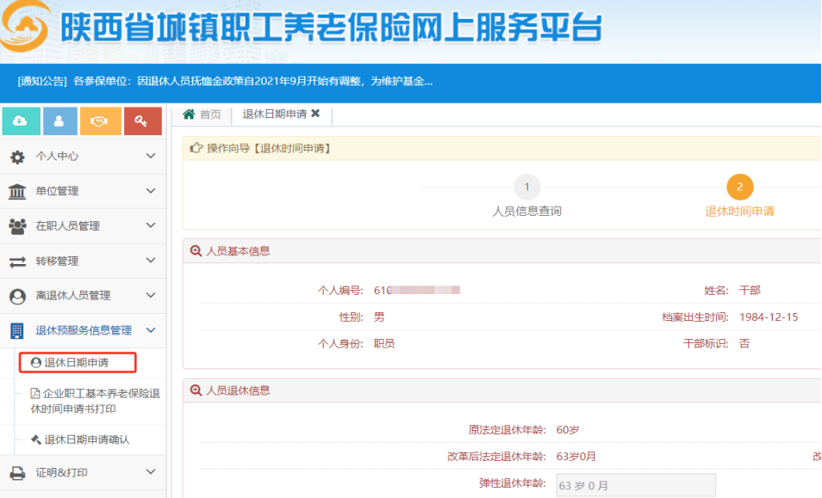This screenshot has height=498, width=822.
Task: Open the orange handshake icon
Action: click(100, 120)
